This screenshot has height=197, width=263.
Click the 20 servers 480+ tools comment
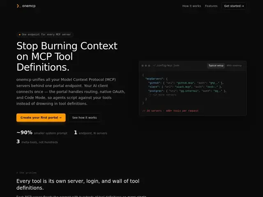point(170,111)
